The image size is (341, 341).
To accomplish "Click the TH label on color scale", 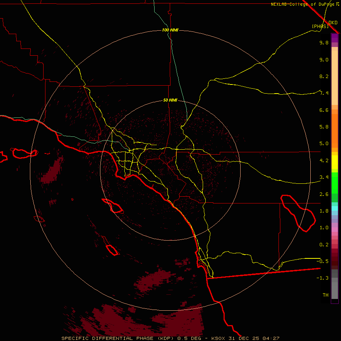I will tap(325, 295).
